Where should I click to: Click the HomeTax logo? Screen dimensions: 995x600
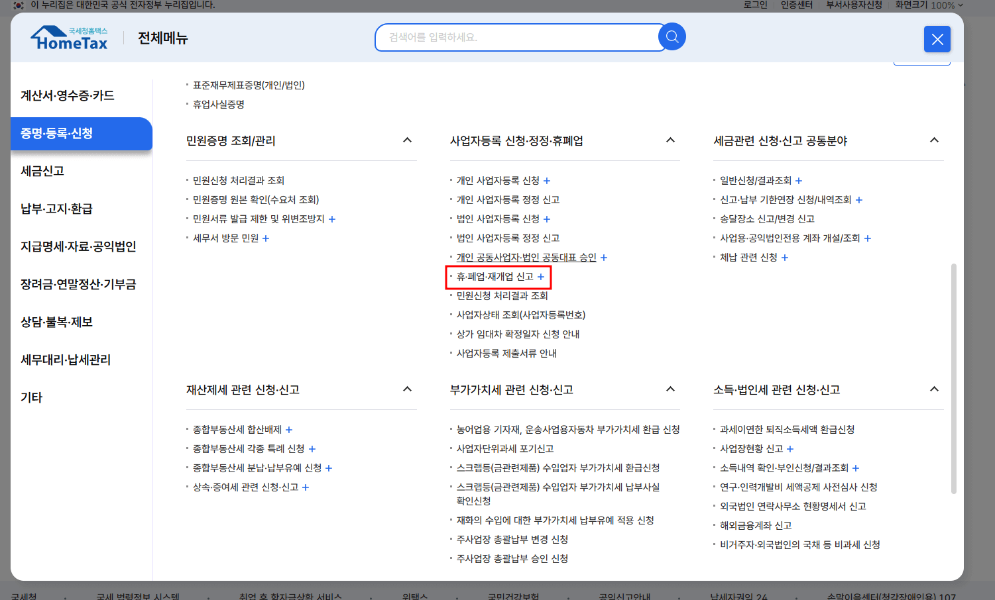click(x=68, y=36)
